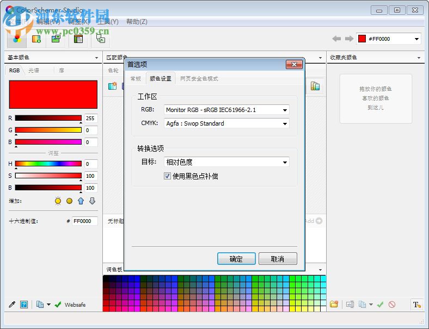The height and width of the screenshot is (329, 429).
Task: Click the lighten sun icon
Action: click(x=58, y=201)
